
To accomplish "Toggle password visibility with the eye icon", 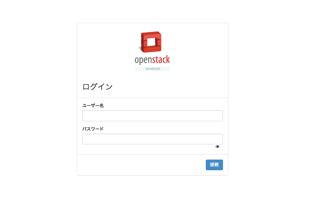I will pyautogui.click(x=217, y=147).
